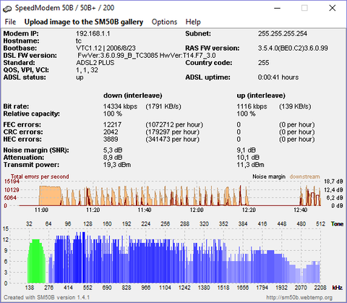
Task: Select the modem IP value 192.168.1.1
Action: click(x=93, y=33)
